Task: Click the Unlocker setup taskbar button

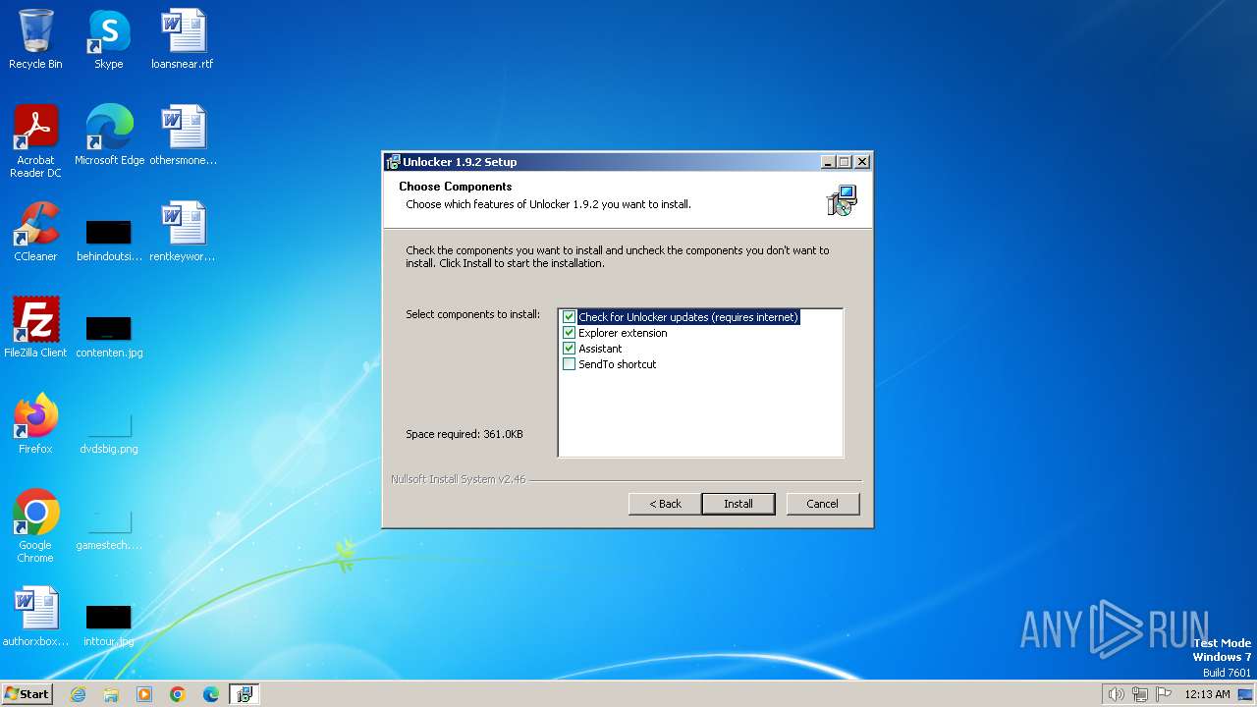Action: click(x=245, y=694)
